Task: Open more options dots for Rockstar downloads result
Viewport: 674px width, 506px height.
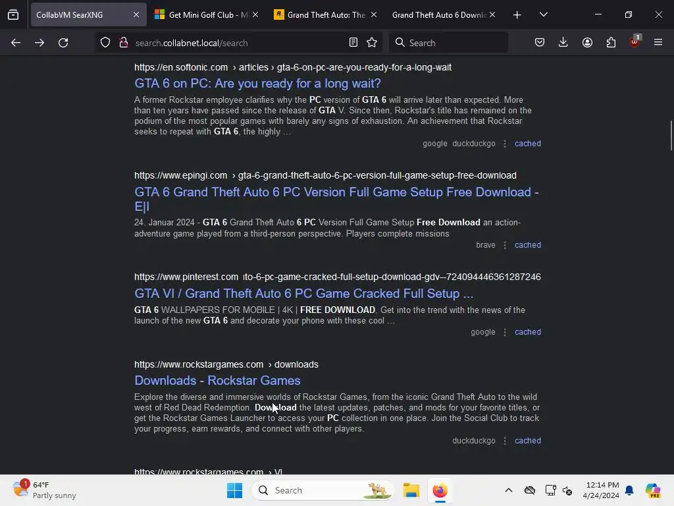Action: [505, 441]
